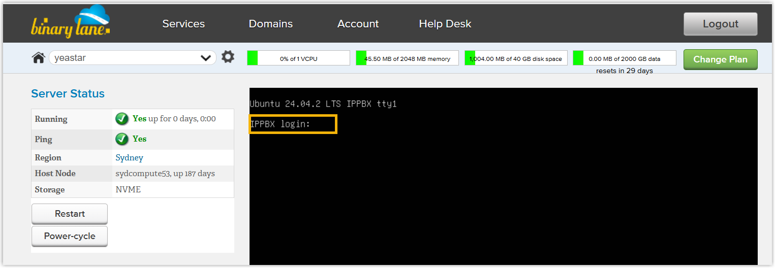
Task: Click the disk space usage bar
Action: 516,58
